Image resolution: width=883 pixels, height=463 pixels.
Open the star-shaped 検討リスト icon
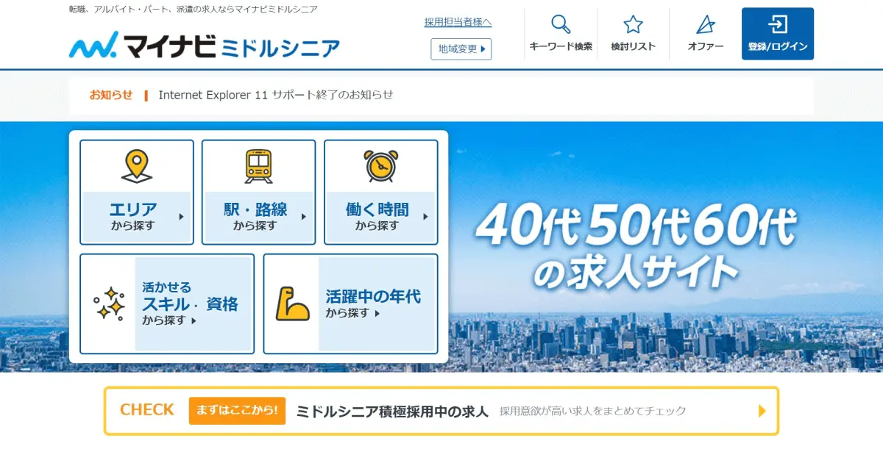pos(633,24)
